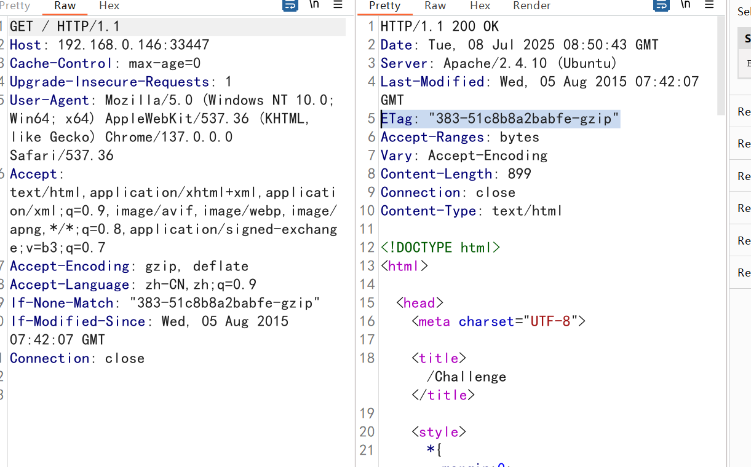Image resolution: width=751 pixels, height=467 pixels.
Task: Switch response view to Hex tab
Action: 480,6
